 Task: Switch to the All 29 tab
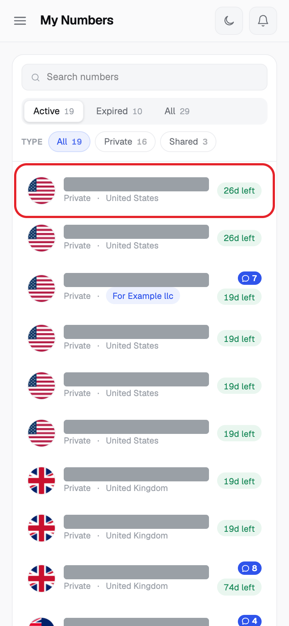click(177, 111)
